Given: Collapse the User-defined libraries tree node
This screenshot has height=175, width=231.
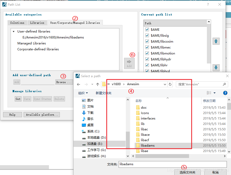Looking at the screenshot, I should point(13,31).
